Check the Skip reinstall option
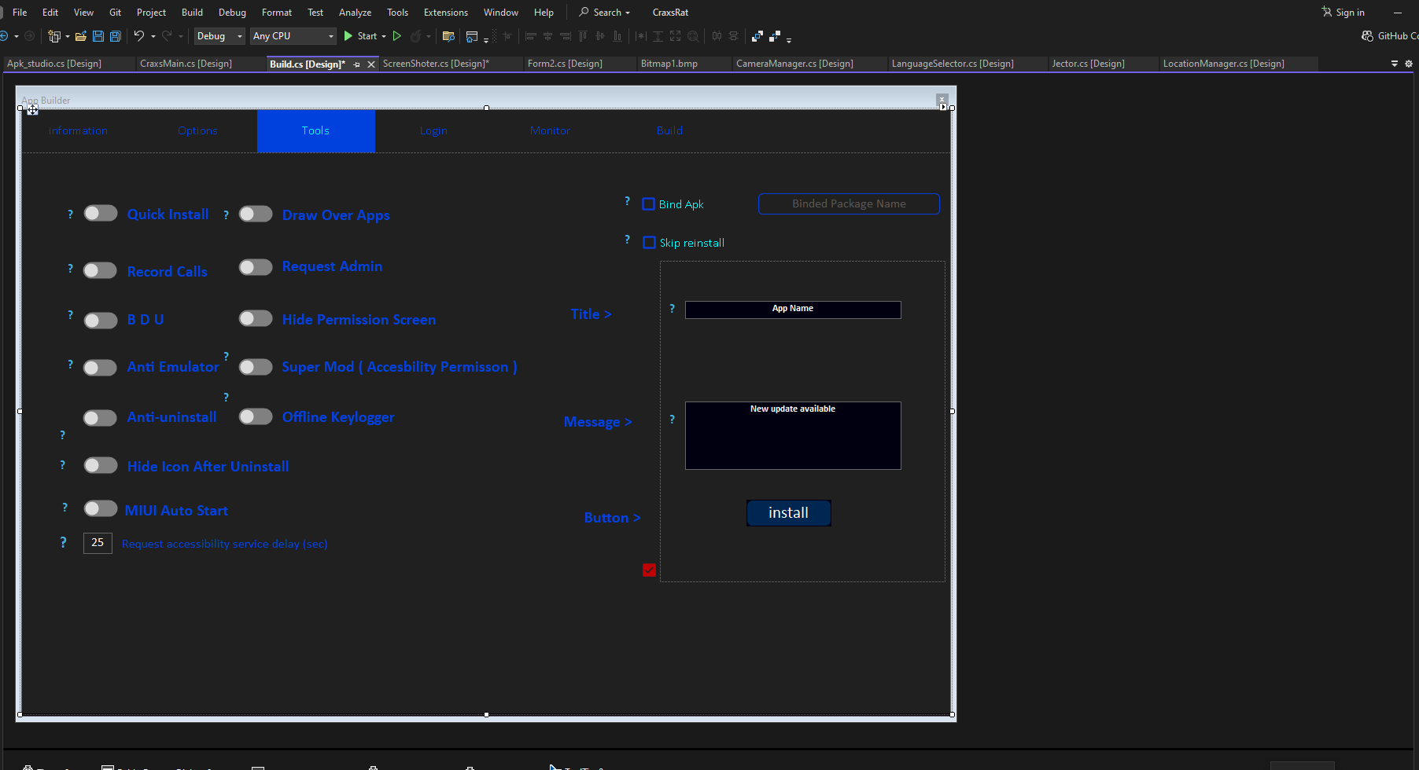 pyautogui.click(x=649, y=242)
